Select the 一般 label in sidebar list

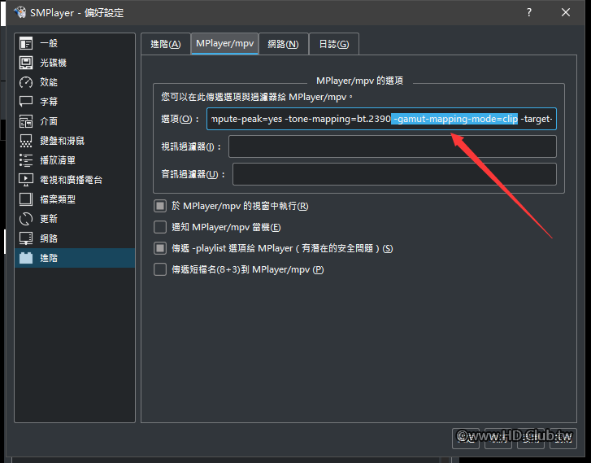tap(49, 43)
